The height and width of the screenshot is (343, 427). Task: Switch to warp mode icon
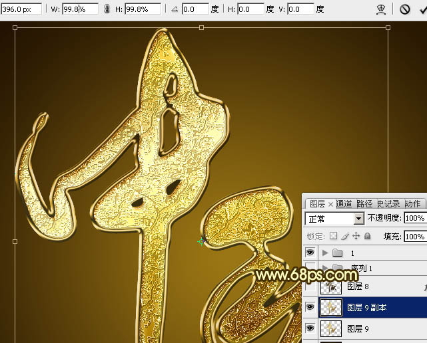point(381,9)
